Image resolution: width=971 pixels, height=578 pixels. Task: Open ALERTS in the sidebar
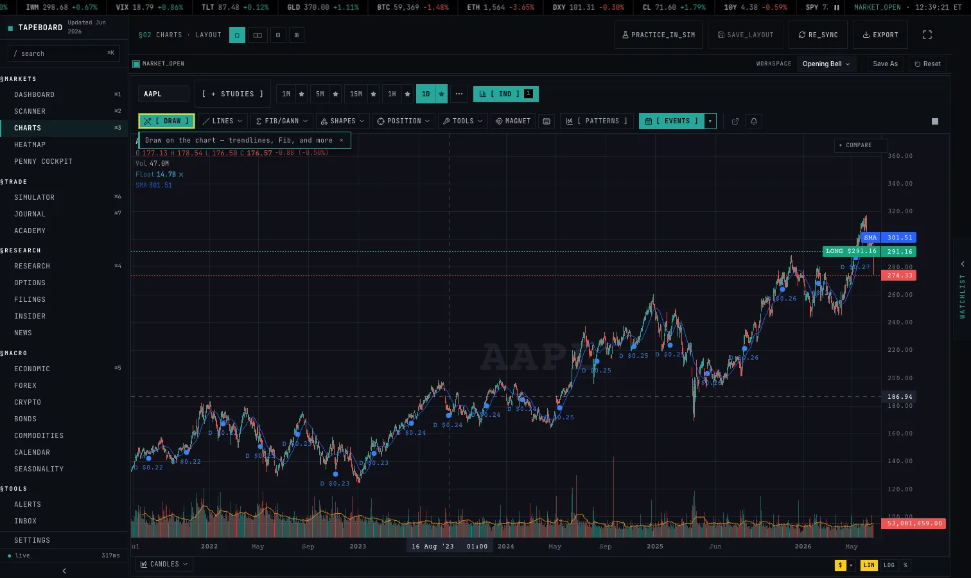tap(64, 504)
